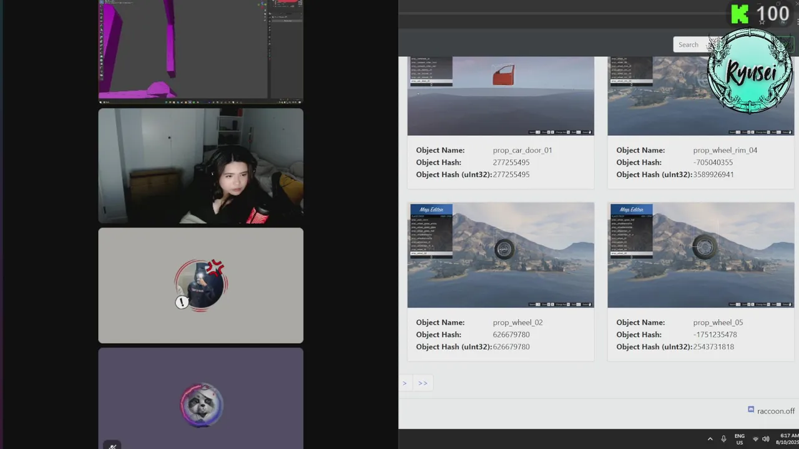799x449 pixels.
Task: Show hidden system tray icons
Action: point(710,439)
